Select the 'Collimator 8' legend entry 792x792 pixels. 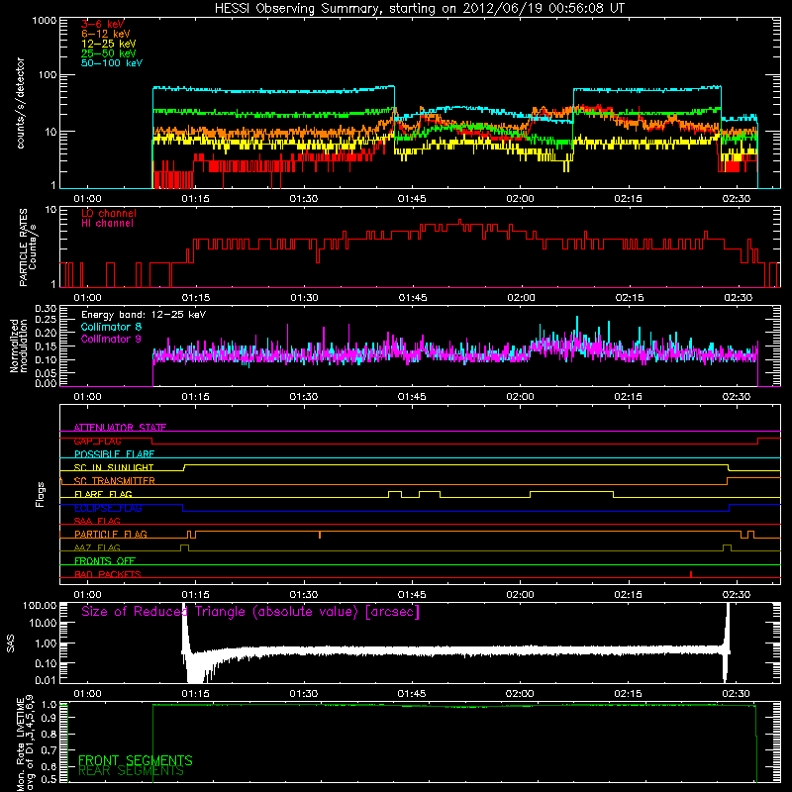click(111, 327)
